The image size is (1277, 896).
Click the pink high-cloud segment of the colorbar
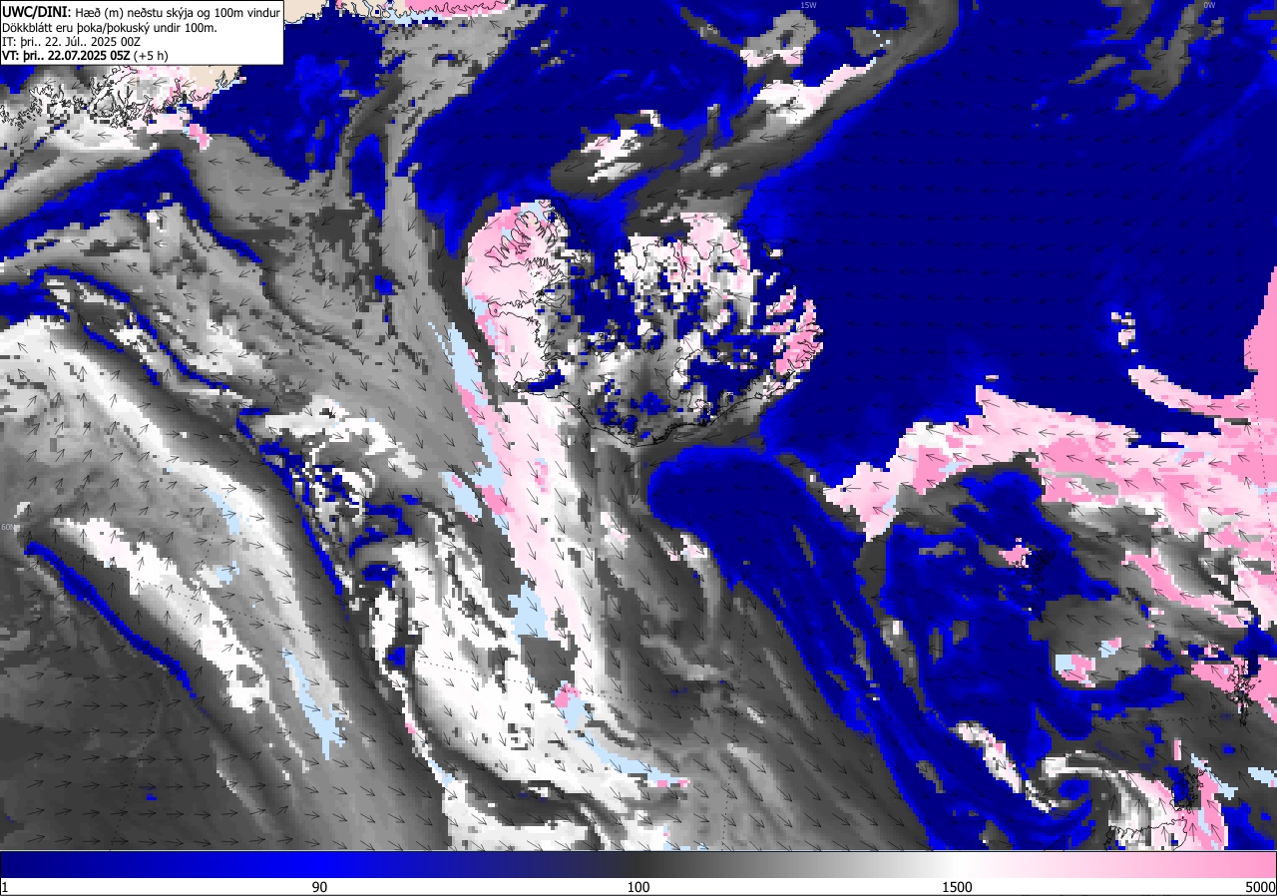pos(1117,864)
